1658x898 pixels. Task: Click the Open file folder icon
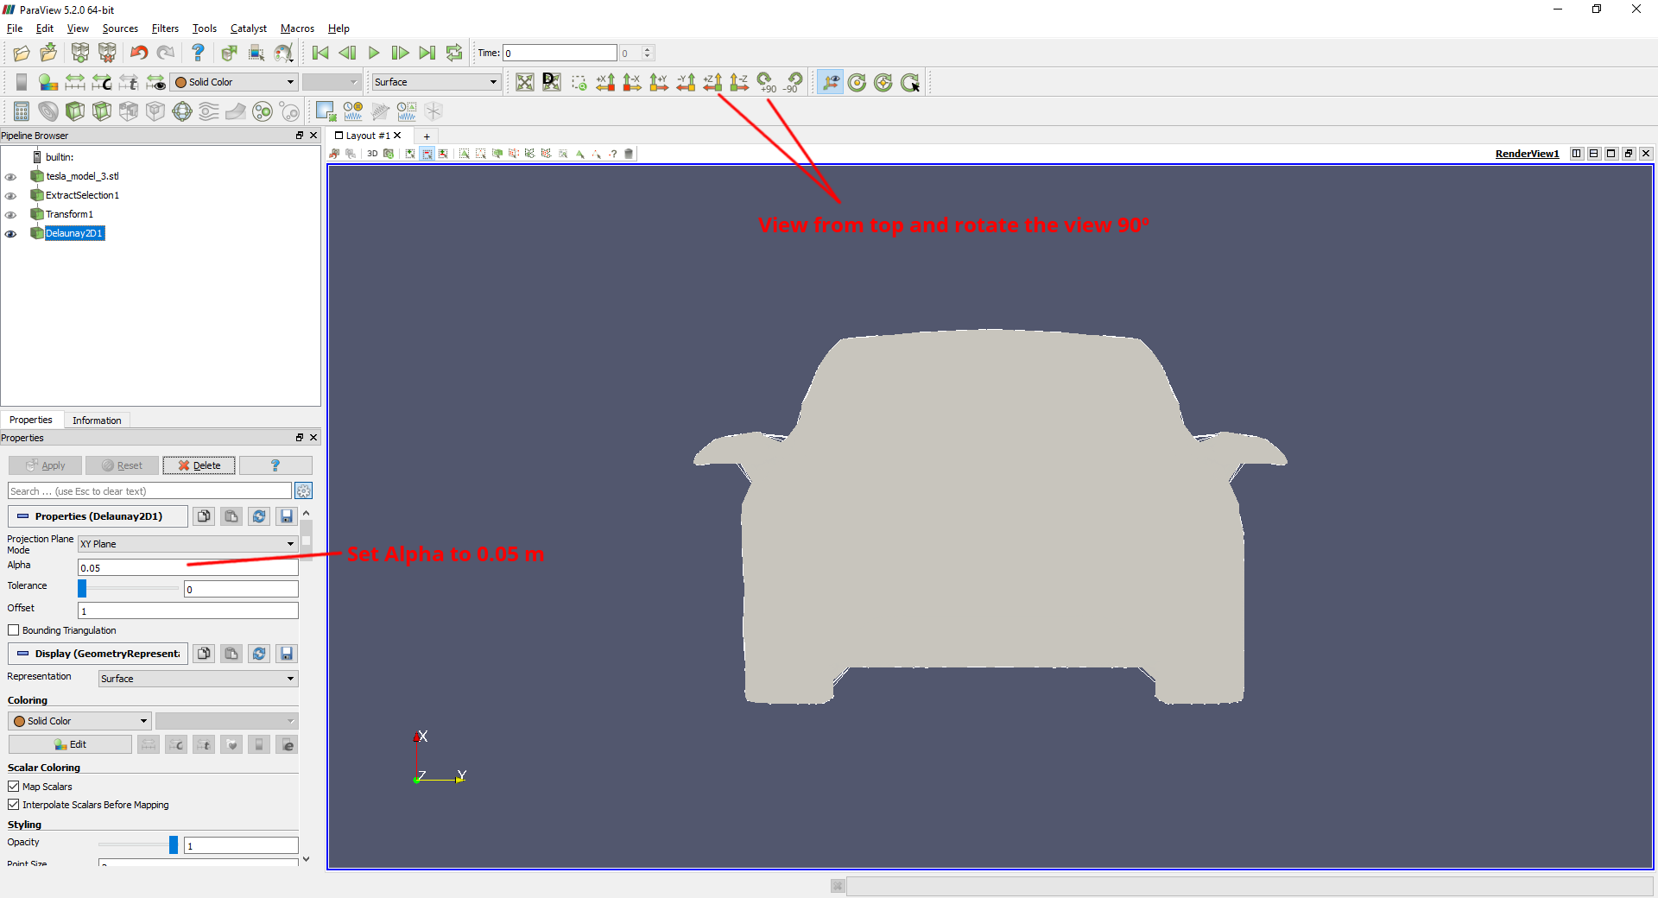(21, 54)
